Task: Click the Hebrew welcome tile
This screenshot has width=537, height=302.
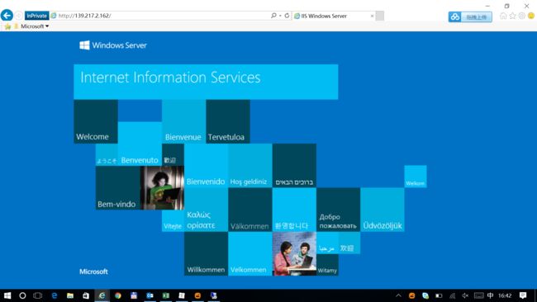Action: click(294, 166)
